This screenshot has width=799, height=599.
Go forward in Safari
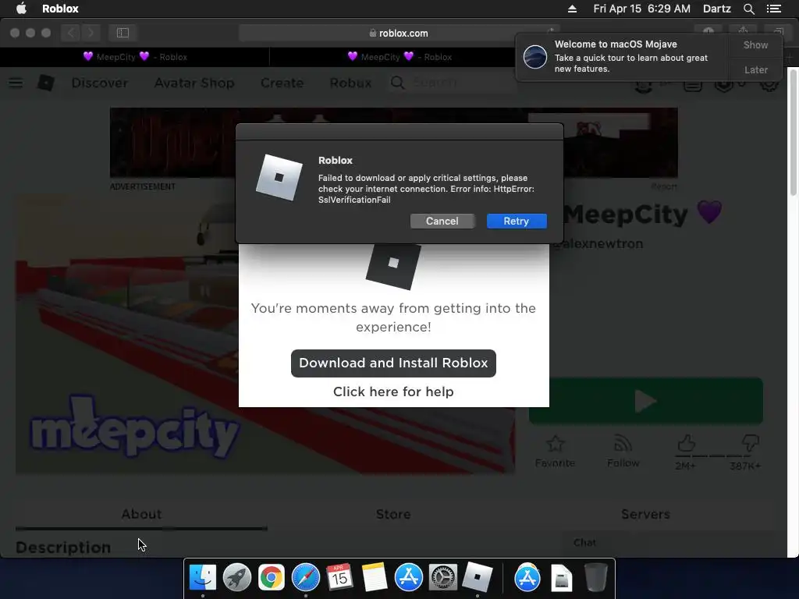(91, 33)
